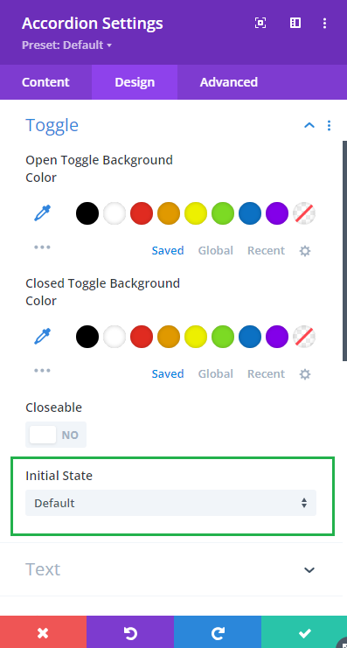Switch to the Advanced tab
Viewport: 347px width, 648px height.
click(x=229, y=82)
